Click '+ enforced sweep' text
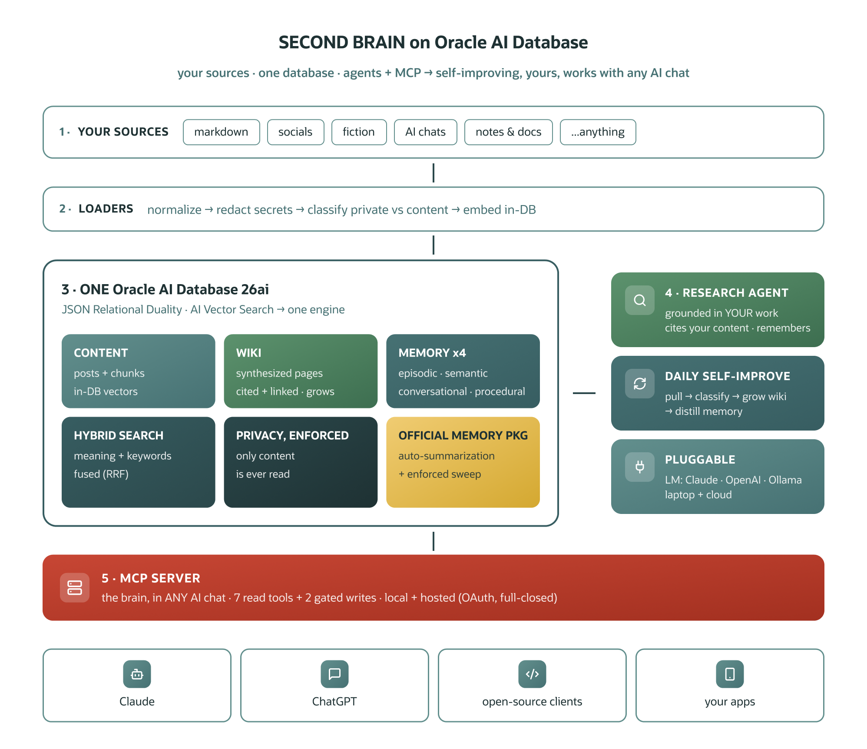This screenshot has height=749, width=867. [x=440, y=474]
